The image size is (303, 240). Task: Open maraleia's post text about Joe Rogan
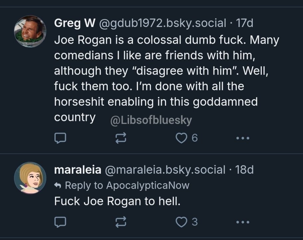click(x=117, y=201)
